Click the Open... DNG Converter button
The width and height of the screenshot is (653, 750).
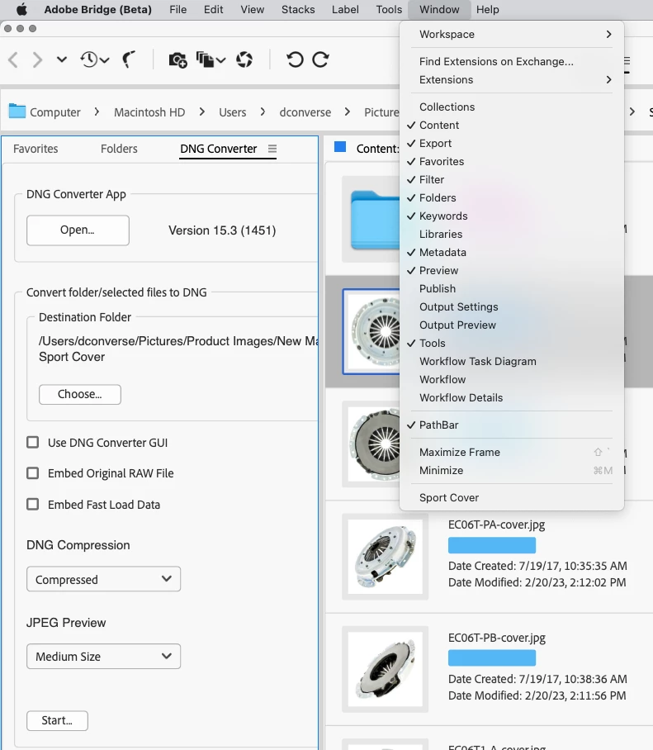tap(78, 230)
